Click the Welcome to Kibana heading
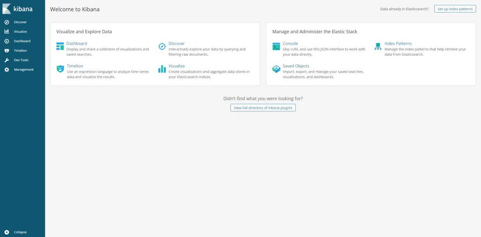 [74, 9]
